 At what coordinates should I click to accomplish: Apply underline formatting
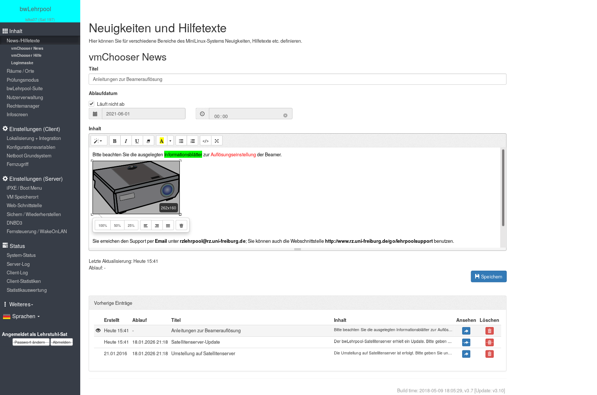tap(137, 141)
